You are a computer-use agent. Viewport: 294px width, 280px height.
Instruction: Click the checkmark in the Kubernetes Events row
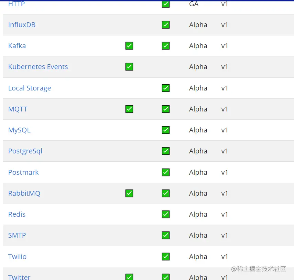(x=129, y=67)
